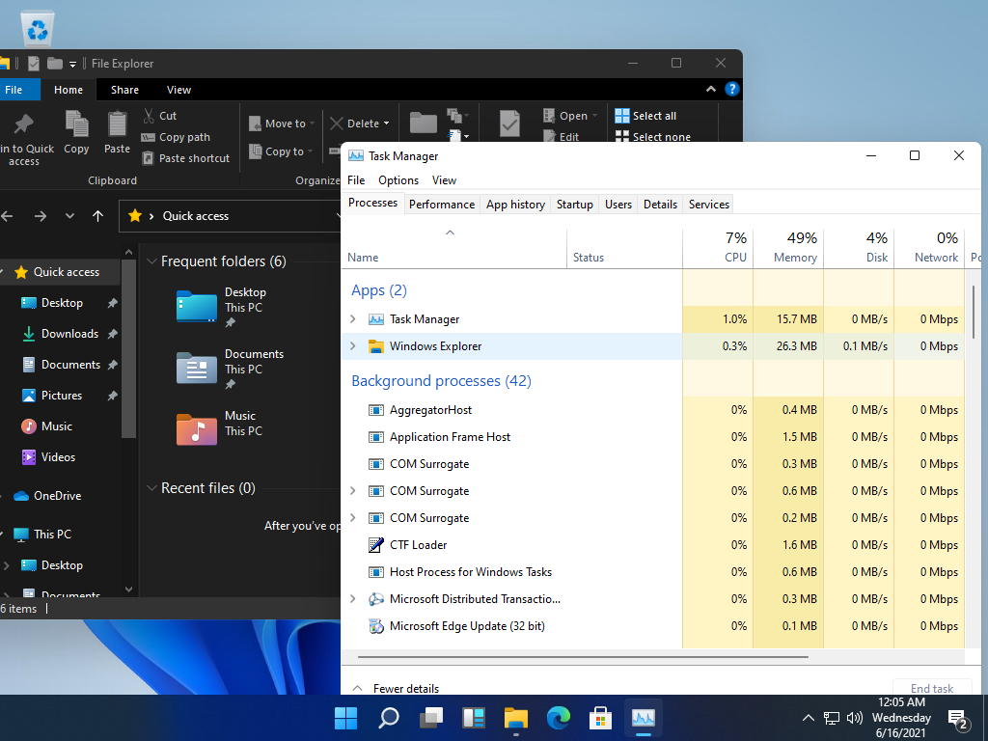
Task: Expand Windows Explorer process row
Action: coord(353,346)
